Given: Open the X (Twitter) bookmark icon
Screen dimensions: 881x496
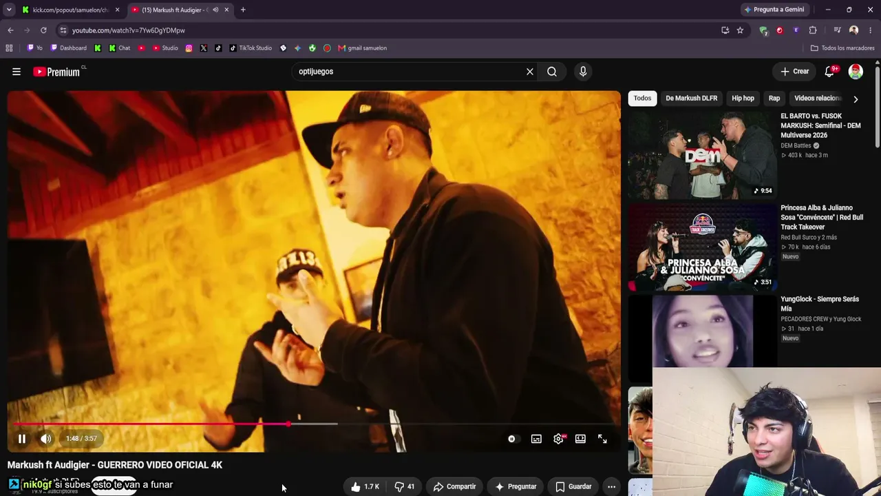Looking at the screenshot, I should (x=204, y=48).
